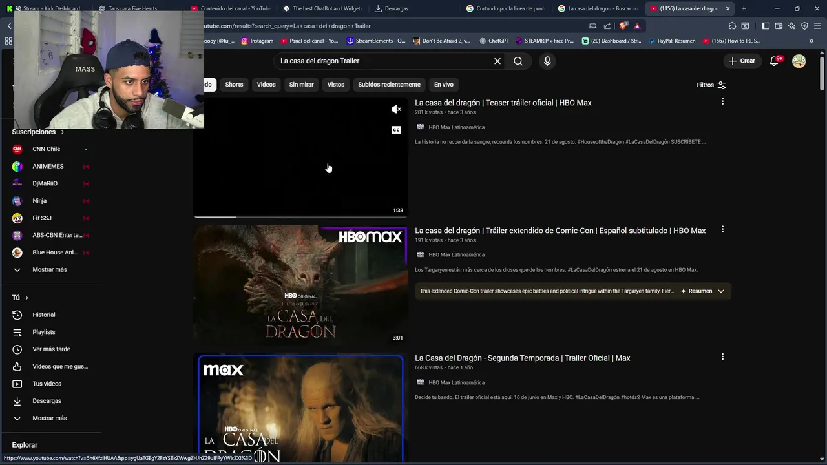
Task: Open Videos que me gustan
Action: [50, 366]
